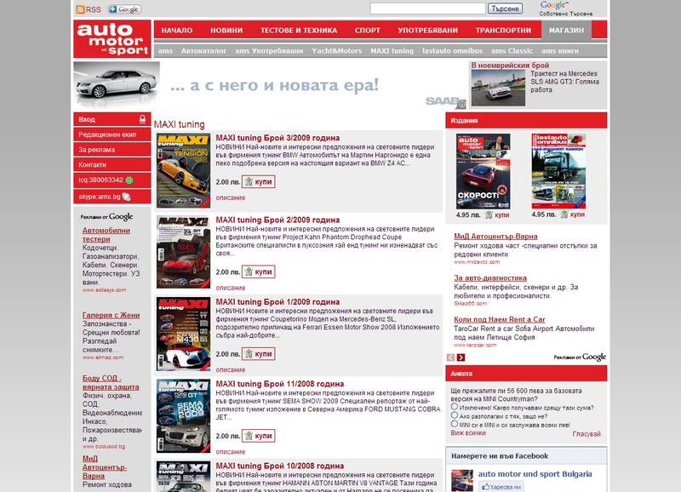Click the Facebook like thumb icon

point(485,487)
